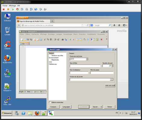Click the red Record macro icon in Notepad++
The width and height of the screenshot is (142, 120).
(101, 40)
